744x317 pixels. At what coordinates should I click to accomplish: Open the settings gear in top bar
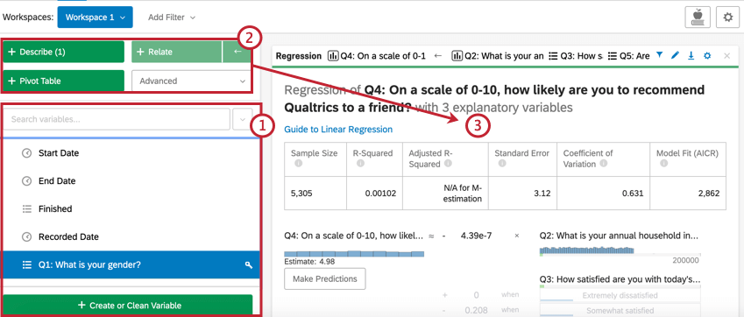point(728,17)
